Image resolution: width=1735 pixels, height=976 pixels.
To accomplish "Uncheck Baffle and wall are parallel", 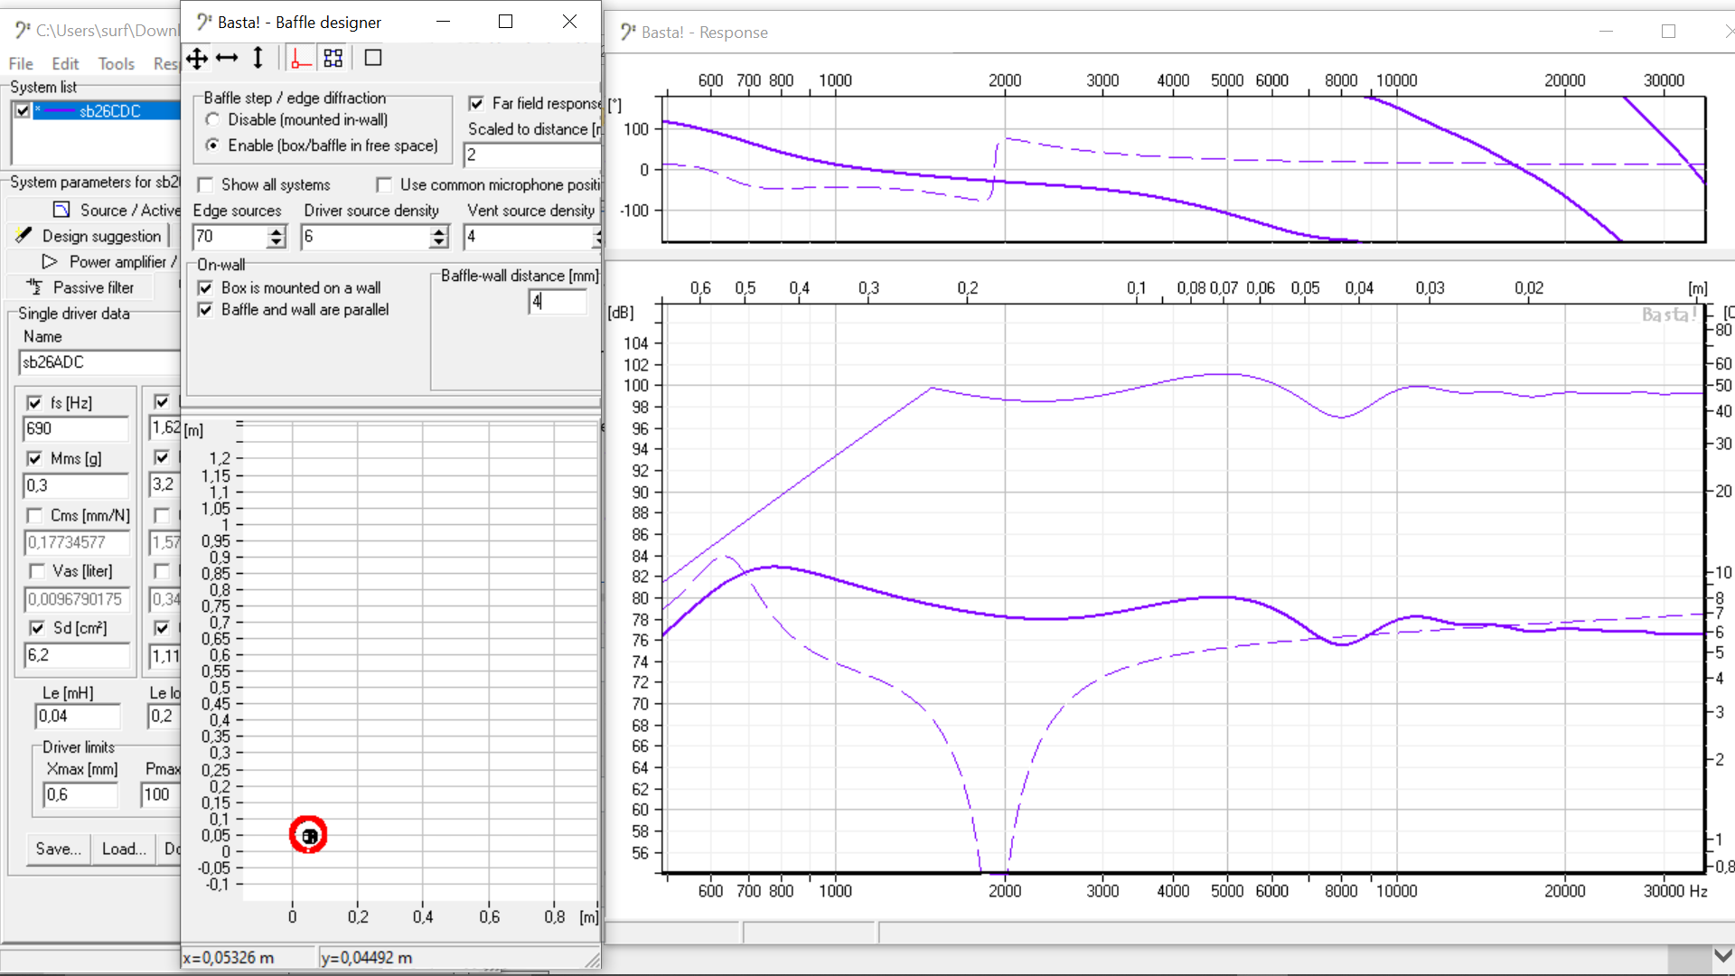I will pyautogui.click(x=205, y=310).
